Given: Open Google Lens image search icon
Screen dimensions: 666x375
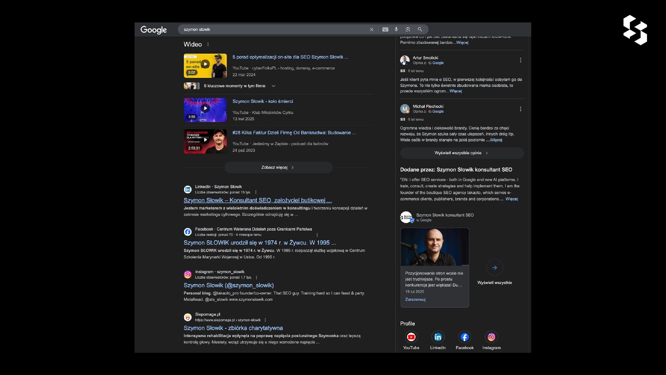Looking at the screenshot, I should 408,30.
